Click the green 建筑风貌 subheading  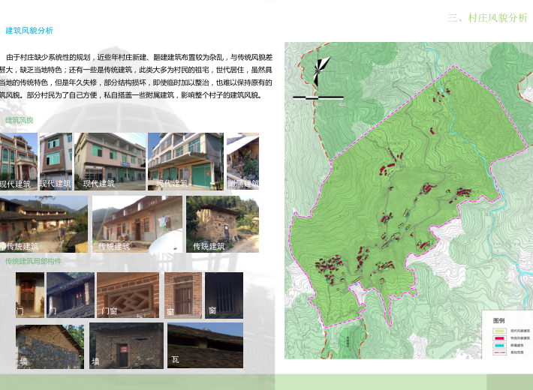coord(19,120)
